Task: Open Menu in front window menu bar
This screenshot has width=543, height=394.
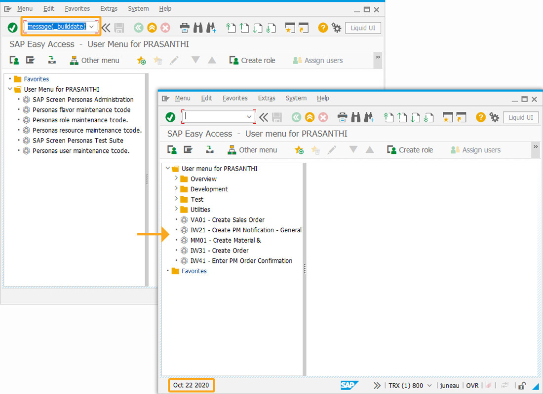Action: 183,98
